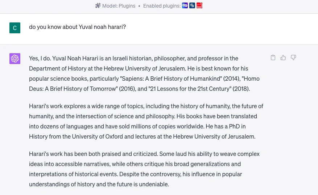Viewport: 318px width, 195px height.
Task: Click the "Model: Plugins" label
Action: (119, 6)
